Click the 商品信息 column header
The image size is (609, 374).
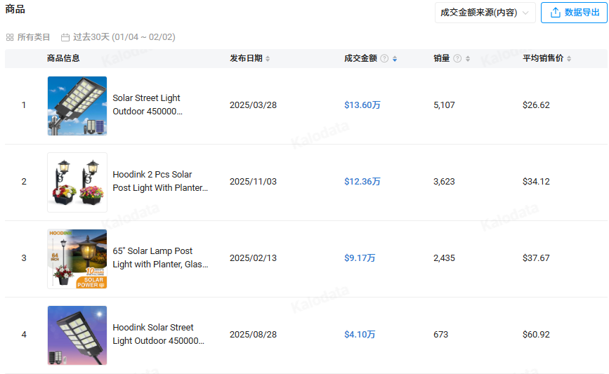pyautogui.click(x=63, y=58)
